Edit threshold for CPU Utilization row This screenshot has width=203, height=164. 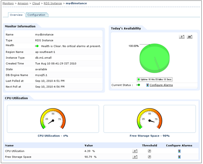[149, 151]
